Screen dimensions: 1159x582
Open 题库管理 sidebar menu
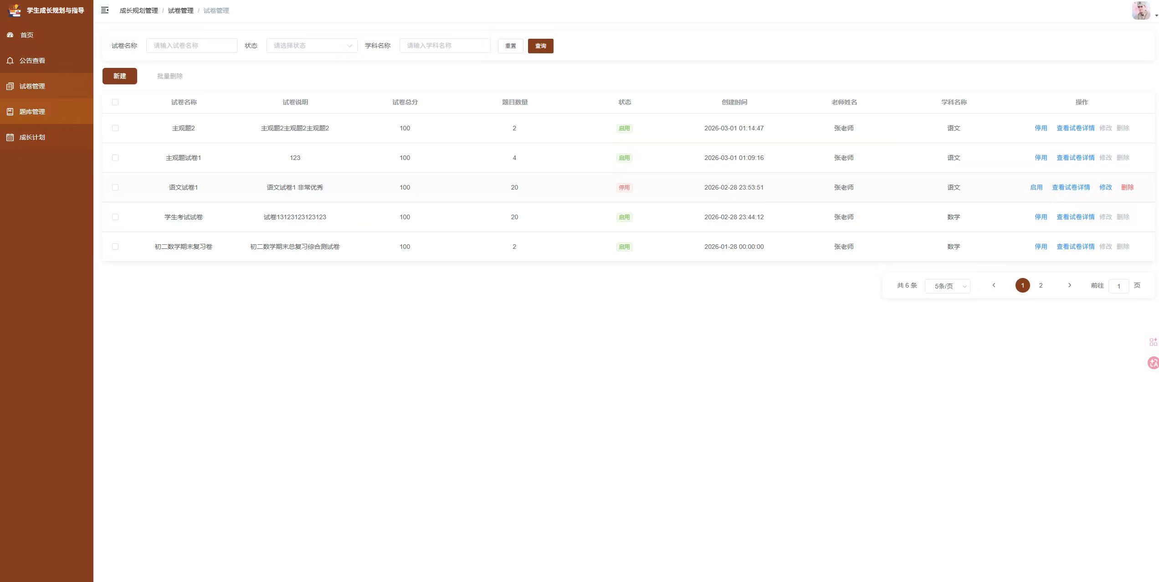click(46, 112)
